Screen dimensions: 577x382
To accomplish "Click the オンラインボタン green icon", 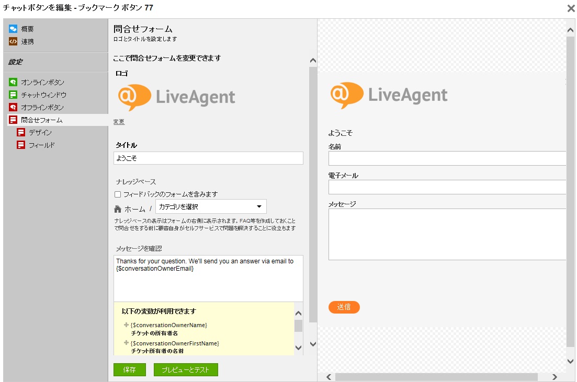I will pos(13,82).
